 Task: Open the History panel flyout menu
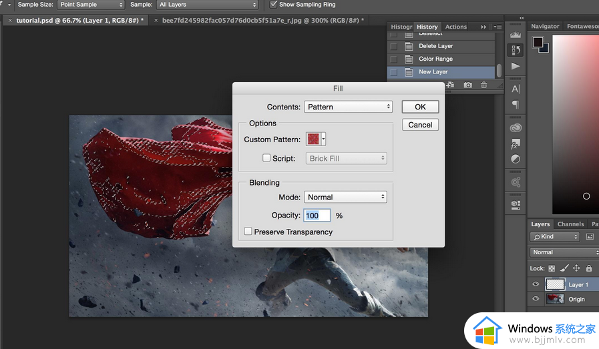click(x=497, y=27)
